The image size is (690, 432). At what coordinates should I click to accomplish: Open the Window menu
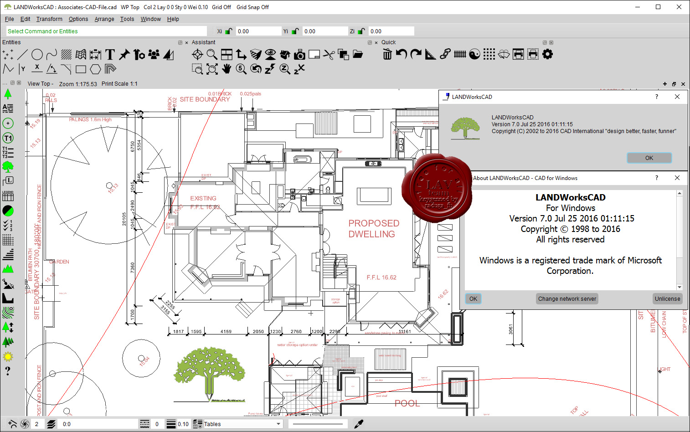(150, 19)
